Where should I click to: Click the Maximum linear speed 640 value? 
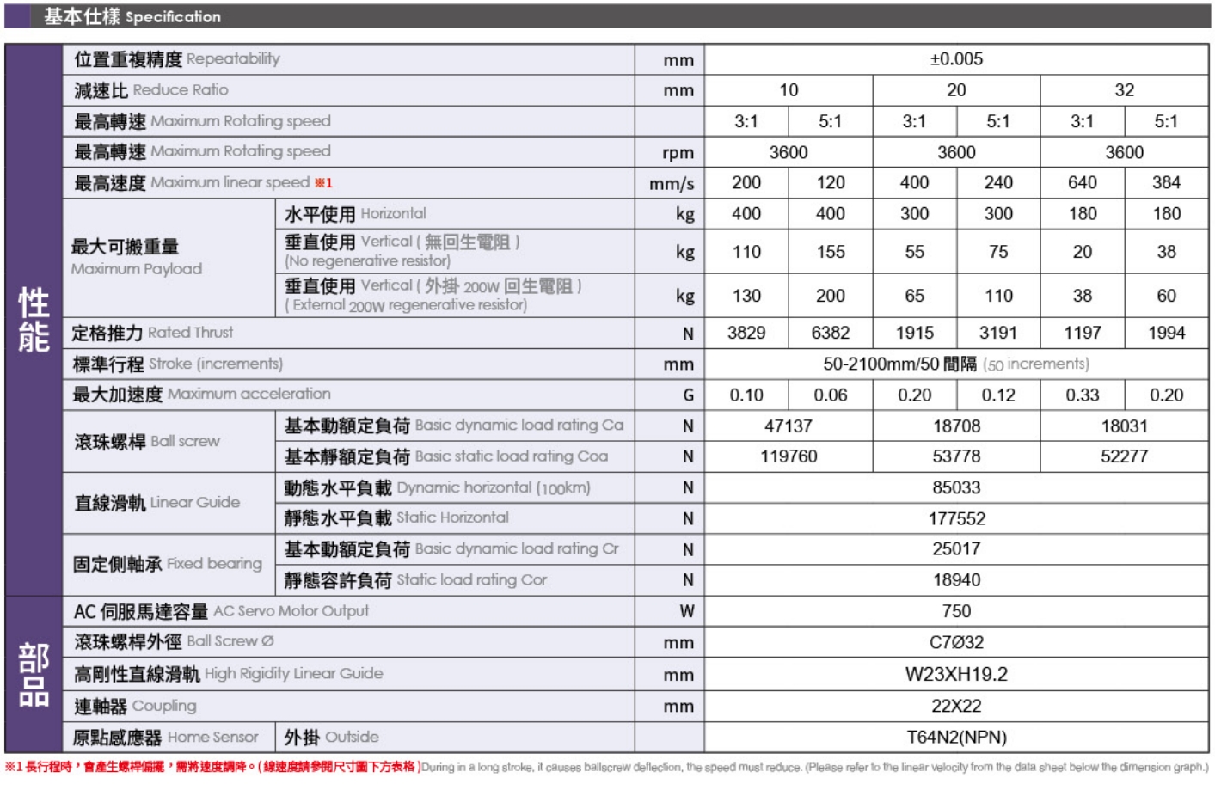point(1084,181)
